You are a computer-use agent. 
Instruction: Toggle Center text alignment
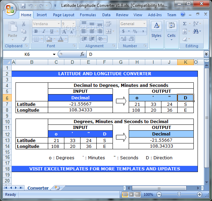(92, 31)
